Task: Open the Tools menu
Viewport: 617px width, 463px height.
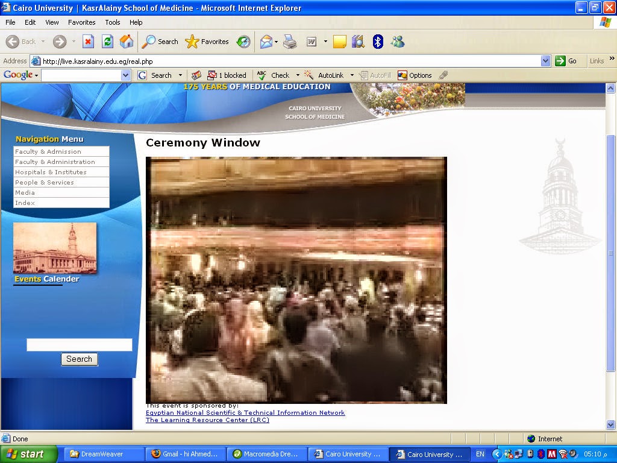Action: (113, 22)
